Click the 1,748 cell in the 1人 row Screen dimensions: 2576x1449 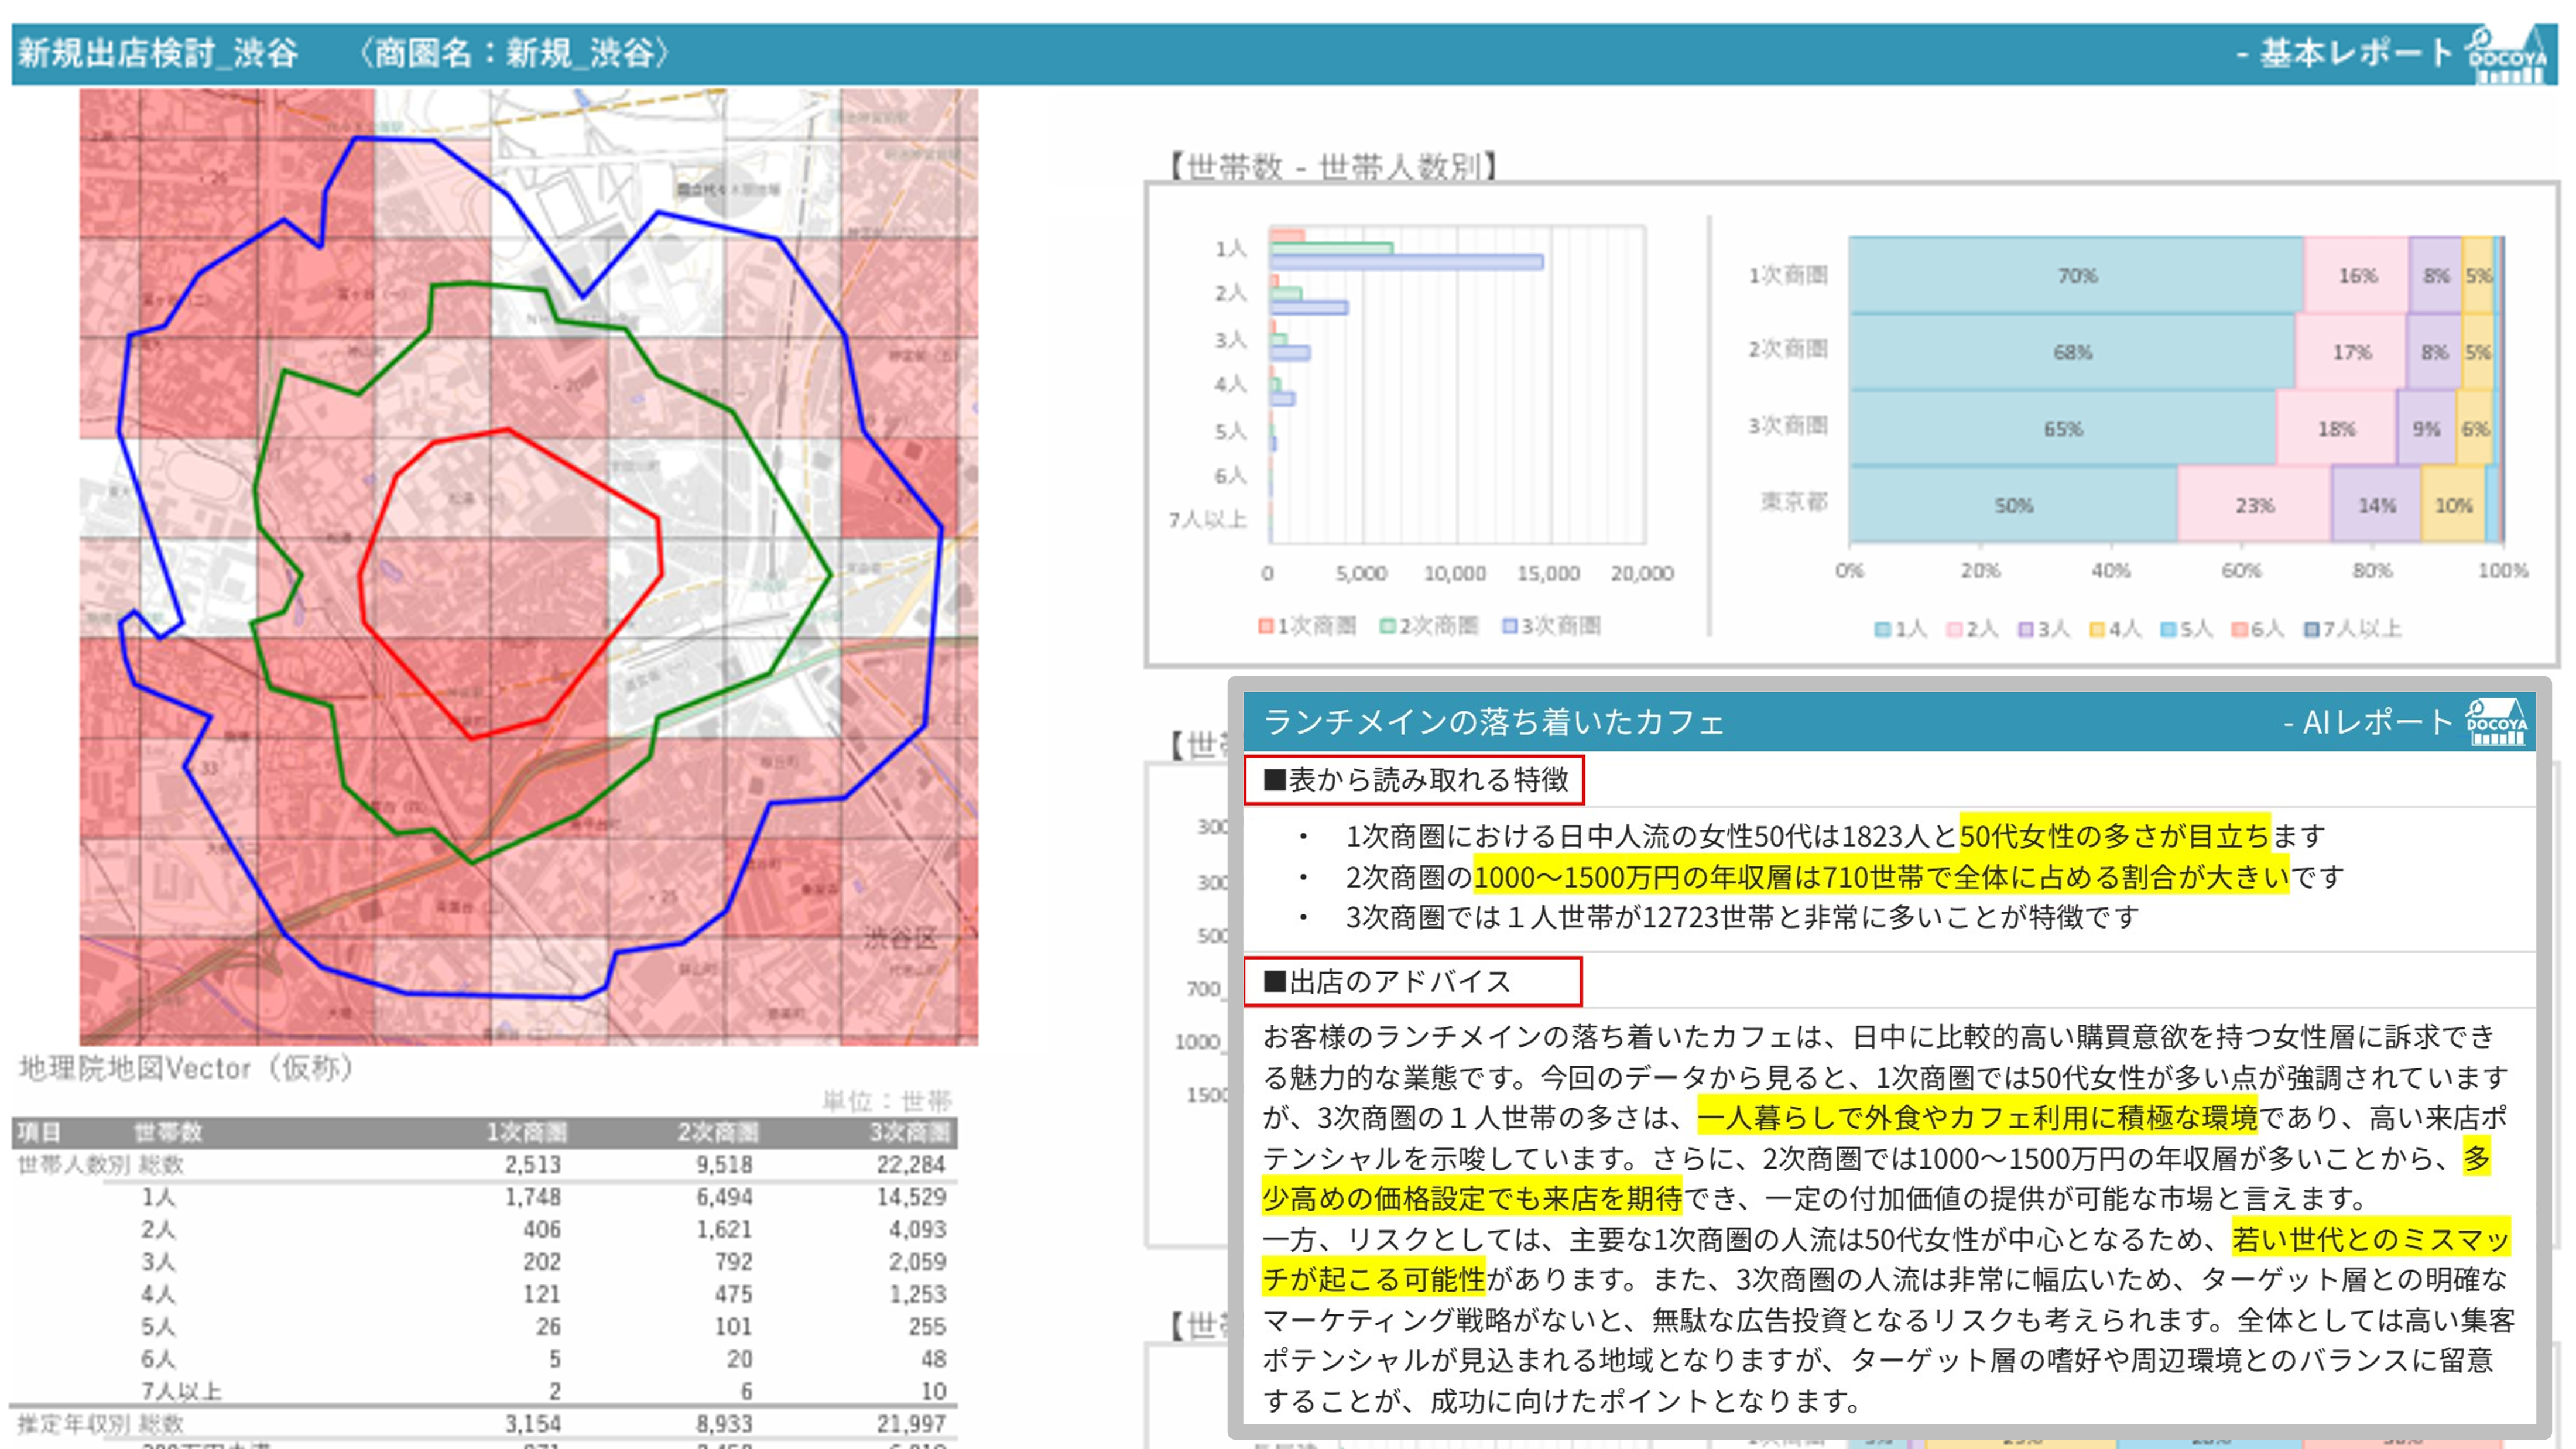click(533, 1197)
